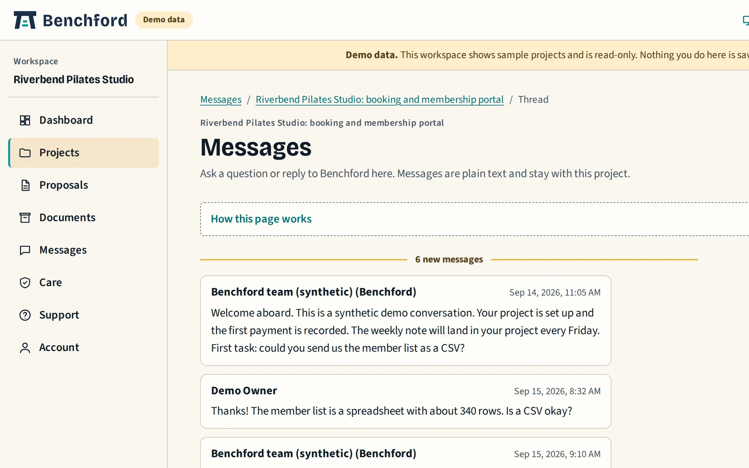Click the Welcome aboard message text

pos(405,330)
